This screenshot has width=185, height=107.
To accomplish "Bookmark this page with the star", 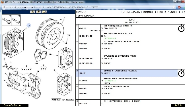I will [174, 7].
